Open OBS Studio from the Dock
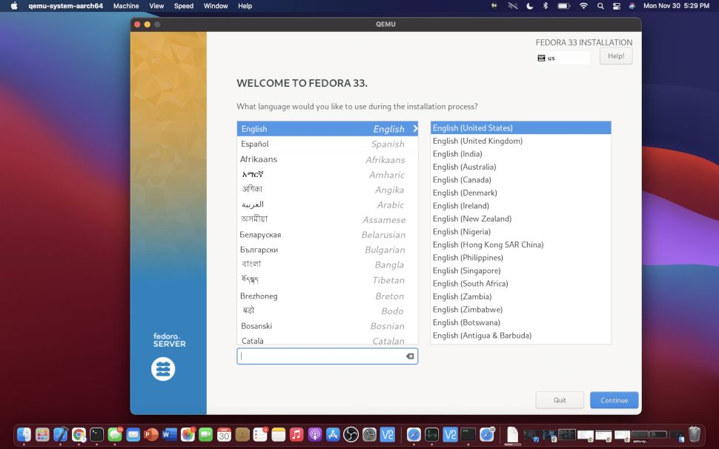 click(x=351, y=435)
